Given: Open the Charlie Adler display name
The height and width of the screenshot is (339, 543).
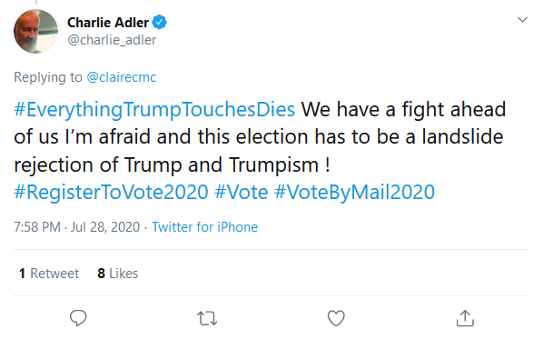Looking at the screenshot, I should pos(108,23).
